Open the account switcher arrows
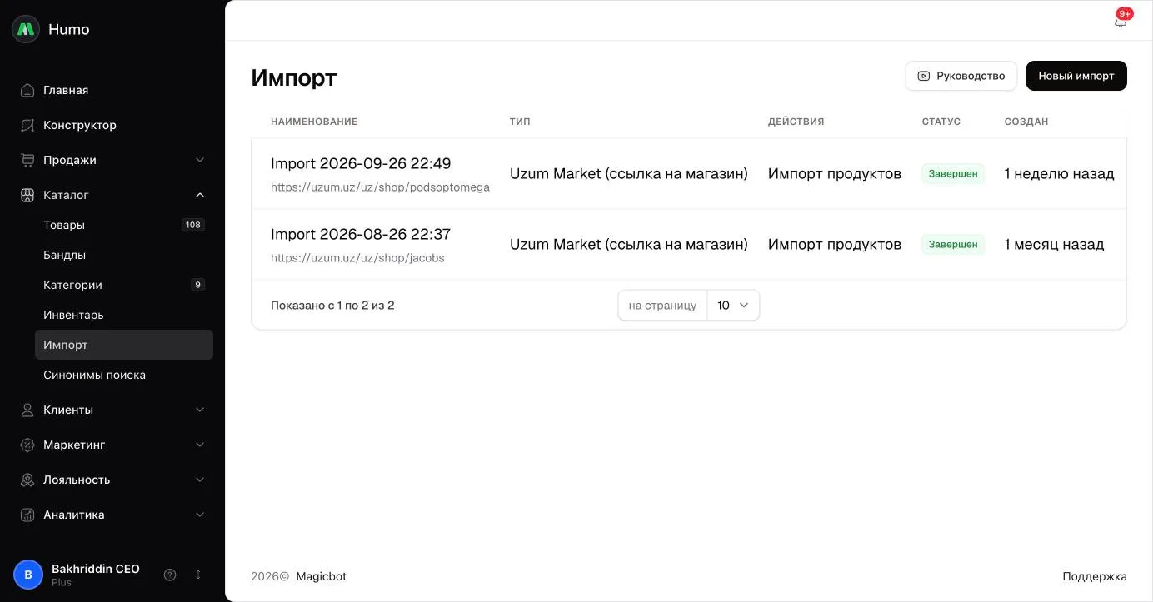 coord(198,575)
